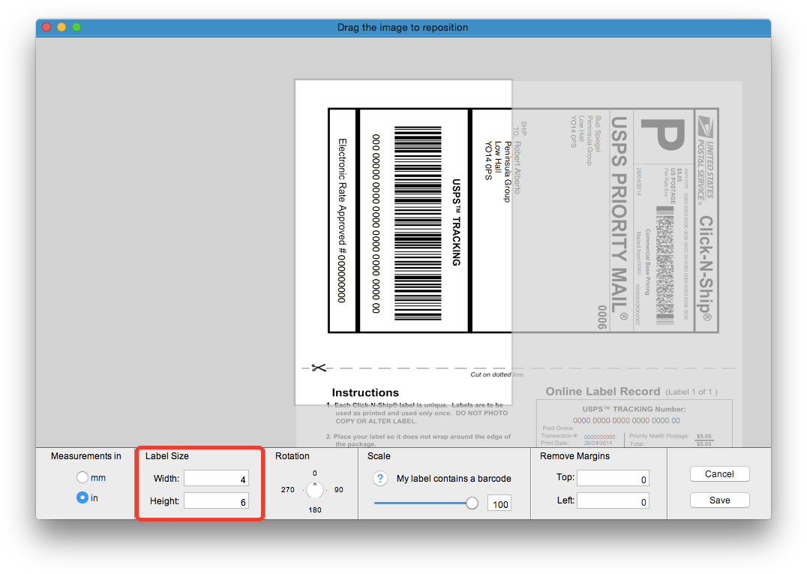Click the 'Instructions' heading on the label
Screen dimensions: 807x574
click(365, 392)
